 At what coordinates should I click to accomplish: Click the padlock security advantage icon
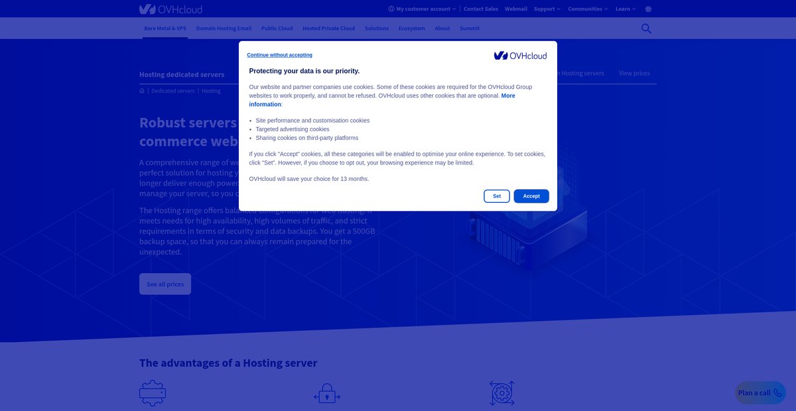326,394
